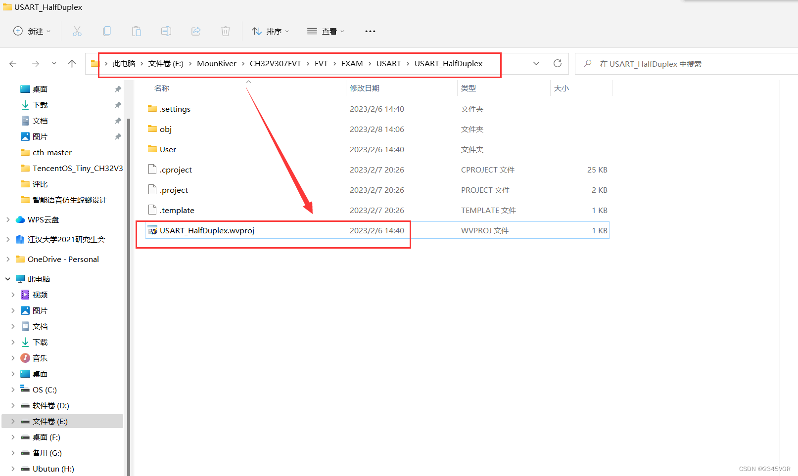Click the 25 KB size cell
The height and width of the screenshot is (476, 798).
[597, 170]
